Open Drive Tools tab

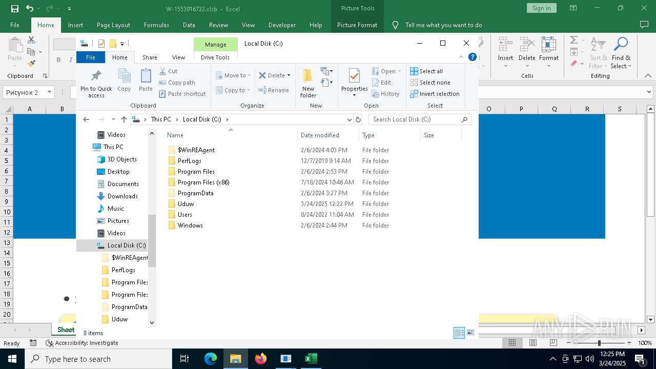pyautogui.click(x=215, y=57)
